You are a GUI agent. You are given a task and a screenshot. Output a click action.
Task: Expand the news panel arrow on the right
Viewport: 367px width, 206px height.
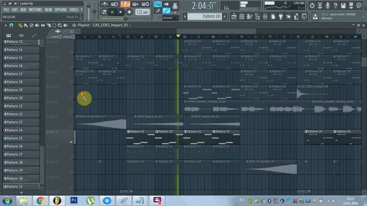tap(364, 17)
